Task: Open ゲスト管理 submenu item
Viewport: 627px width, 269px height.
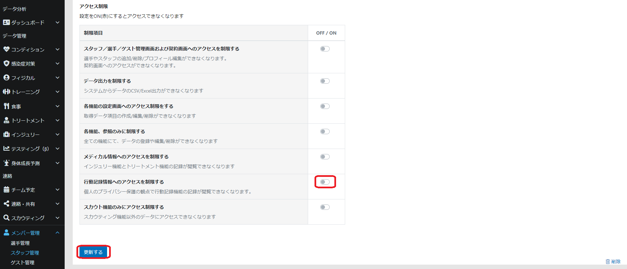Action: coord(23,263)
